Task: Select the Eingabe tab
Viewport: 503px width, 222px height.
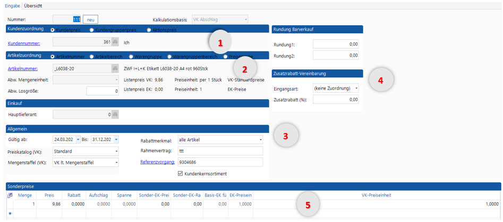Action: click(12, 5)
